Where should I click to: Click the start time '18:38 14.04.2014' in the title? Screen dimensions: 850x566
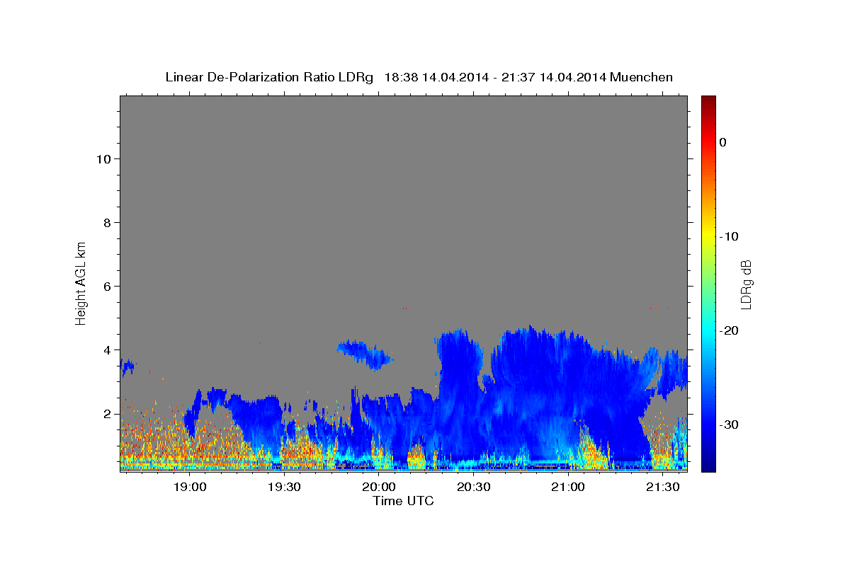click(x=436, y=77)
